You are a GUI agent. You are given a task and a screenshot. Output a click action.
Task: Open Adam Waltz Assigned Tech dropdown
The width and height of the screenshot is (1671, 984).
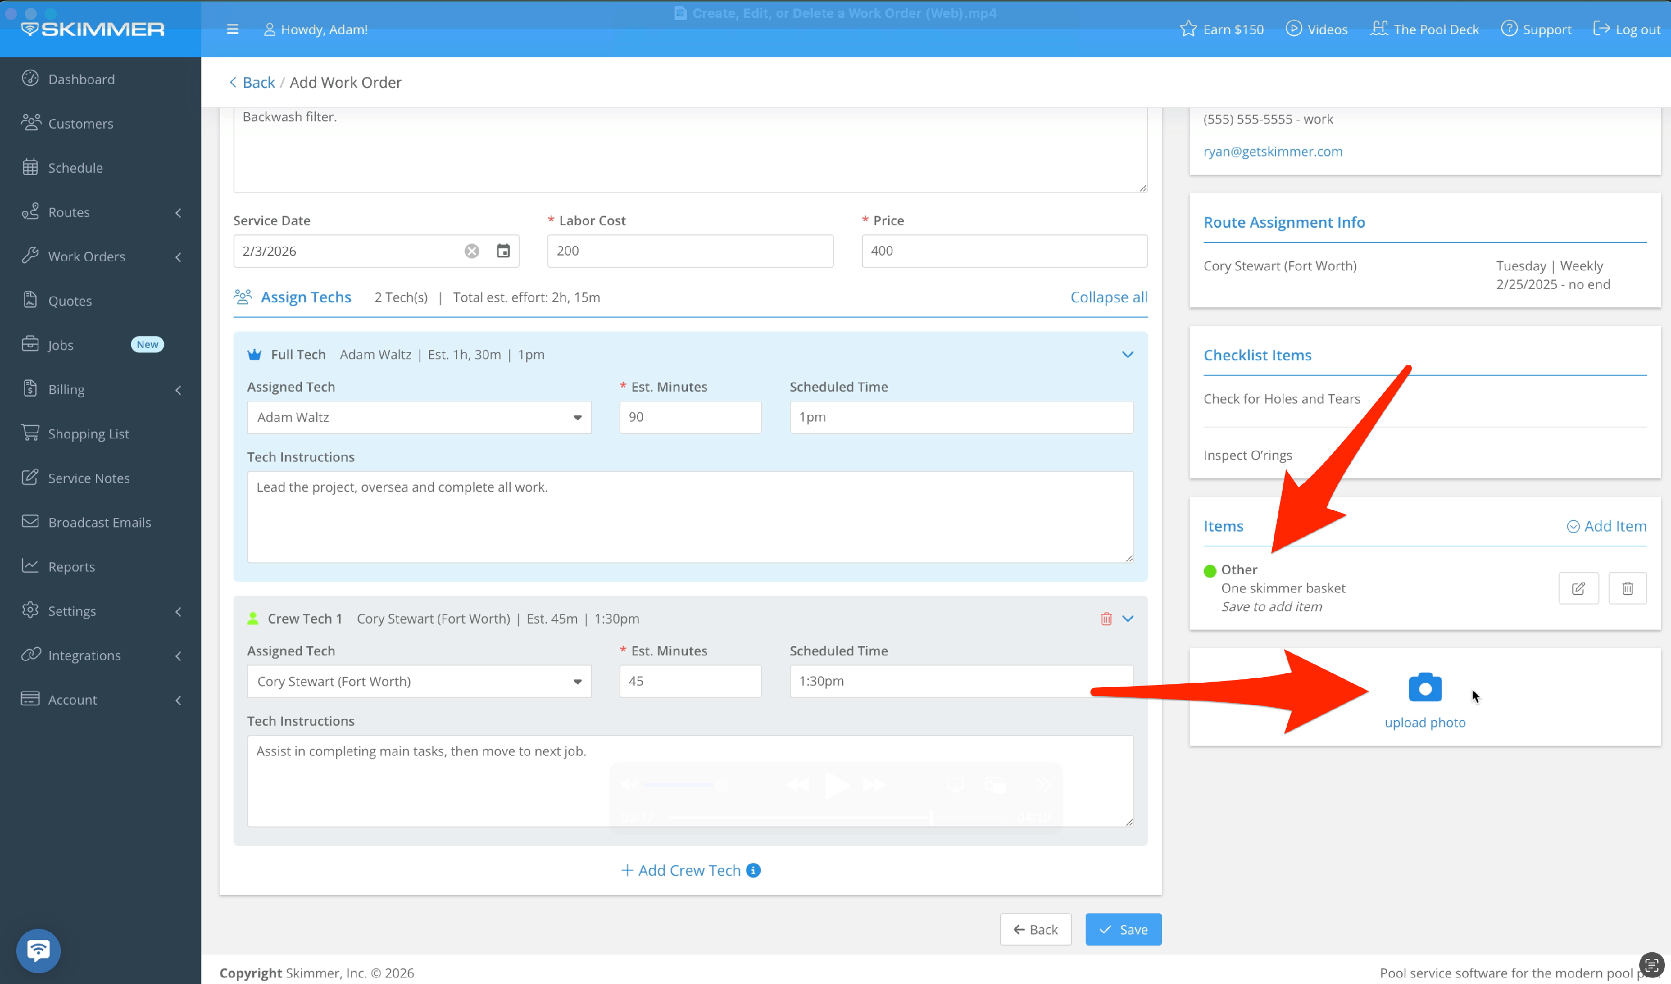418,417
